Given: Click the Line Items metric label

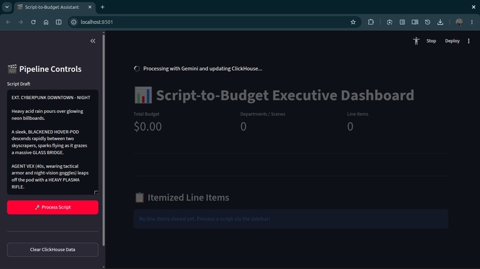Looking at the screenshot, I should tap(357, 114).
